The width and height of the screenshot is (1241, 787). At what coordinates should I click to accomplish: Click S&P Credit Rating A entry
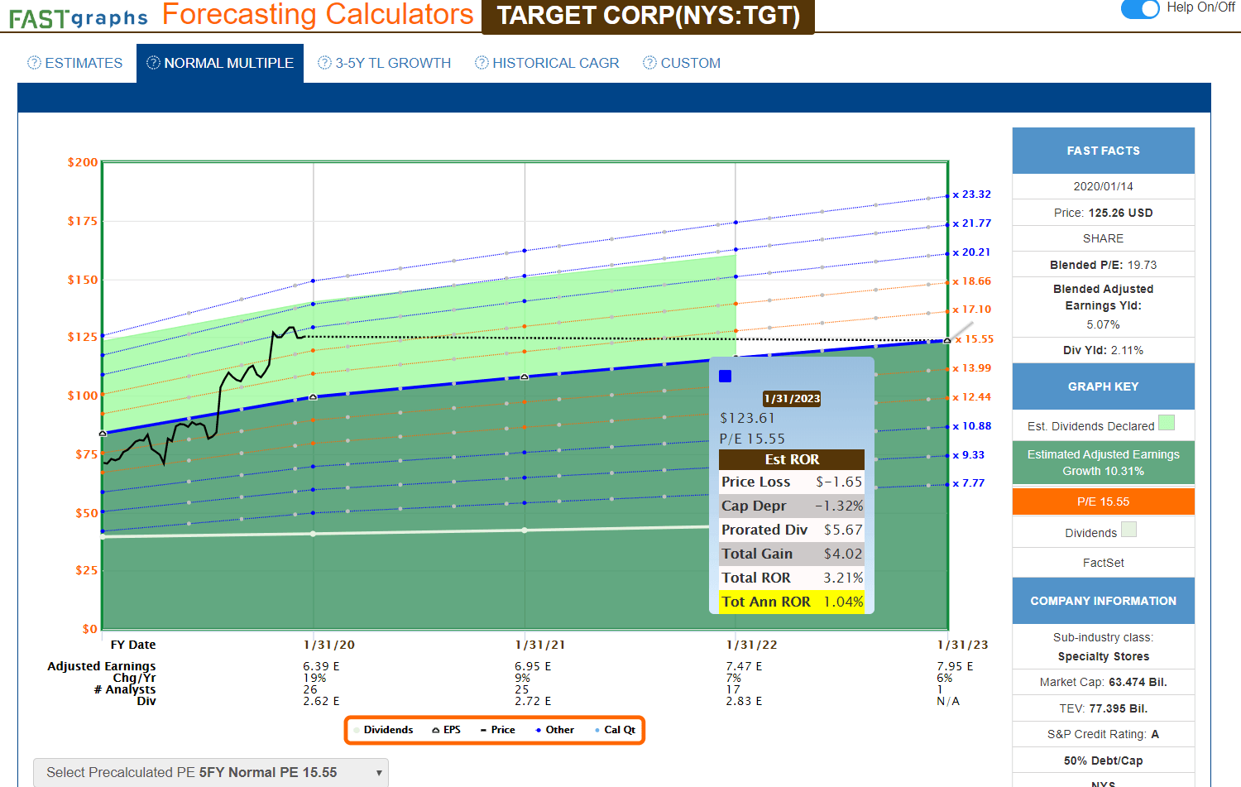click(1104, 734)
